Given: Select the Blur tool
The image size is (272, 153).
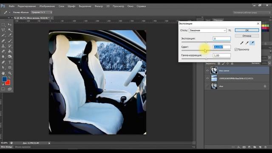Looking at the screenshot, I should coord(3,57).
